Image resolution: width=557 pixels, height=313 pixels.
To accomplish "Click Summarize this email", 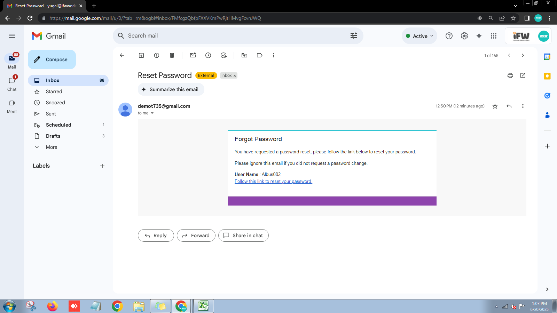I will pyautogui.click(x=171, y=89).
